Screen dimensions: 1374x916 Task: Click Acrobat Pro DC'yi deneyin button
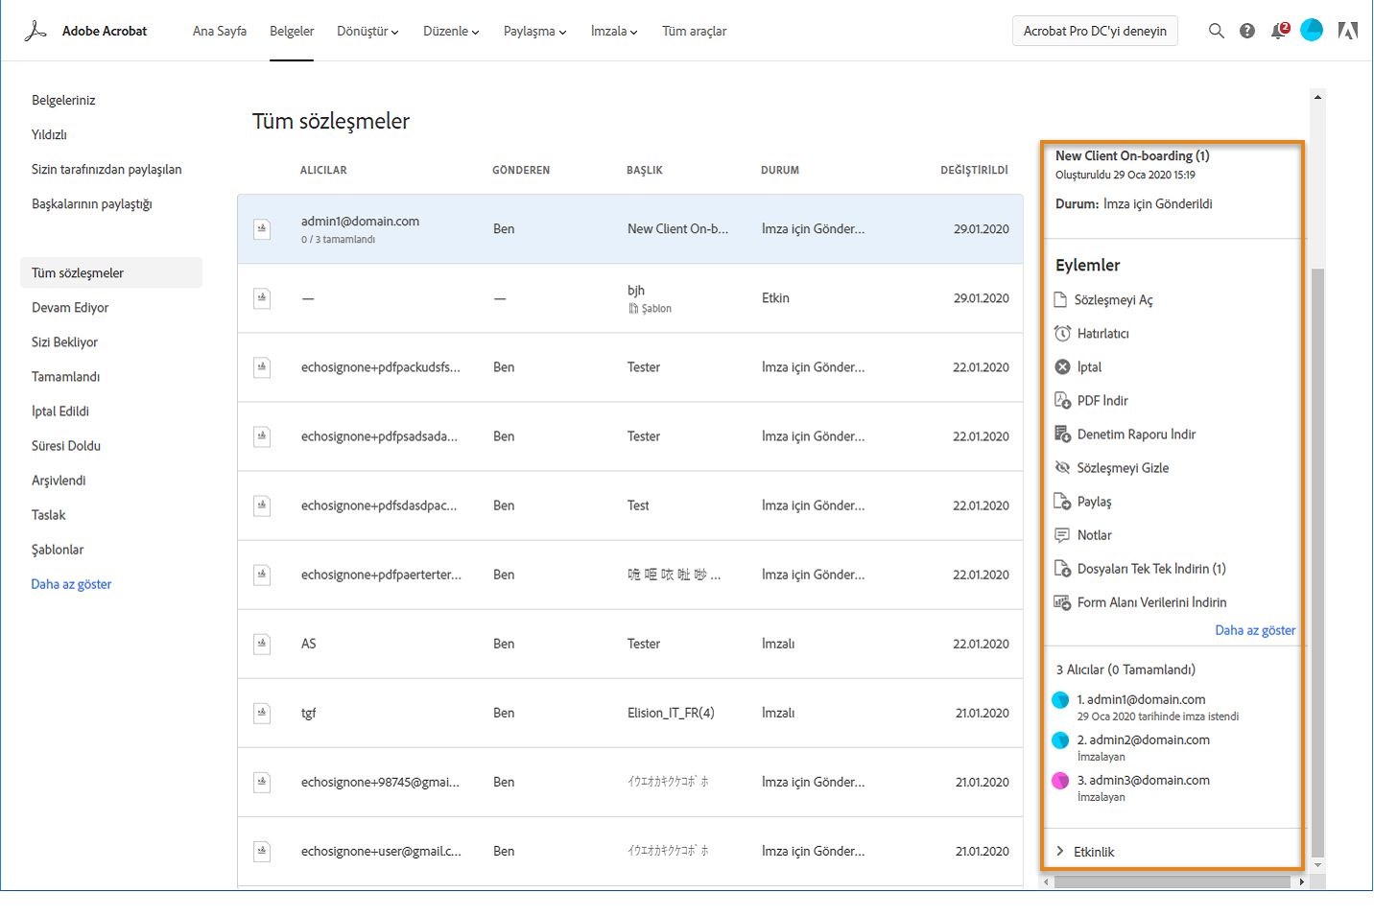pos(1095,31)
